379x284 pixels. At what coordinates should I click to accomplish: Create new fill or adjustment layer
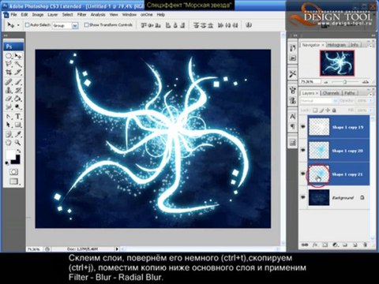point(335,245)
